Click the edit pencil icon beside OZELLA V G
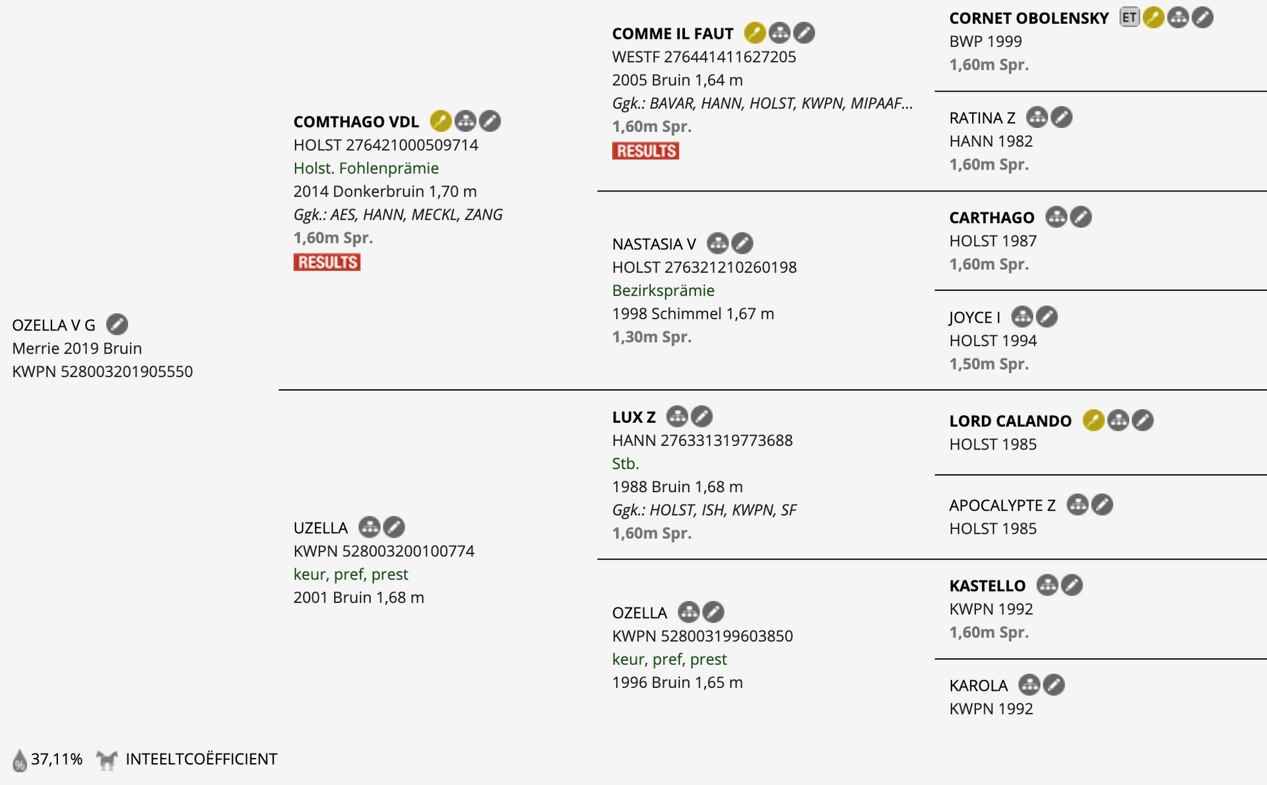Viewport: 1267px width, 785px height. click(117, 325)
